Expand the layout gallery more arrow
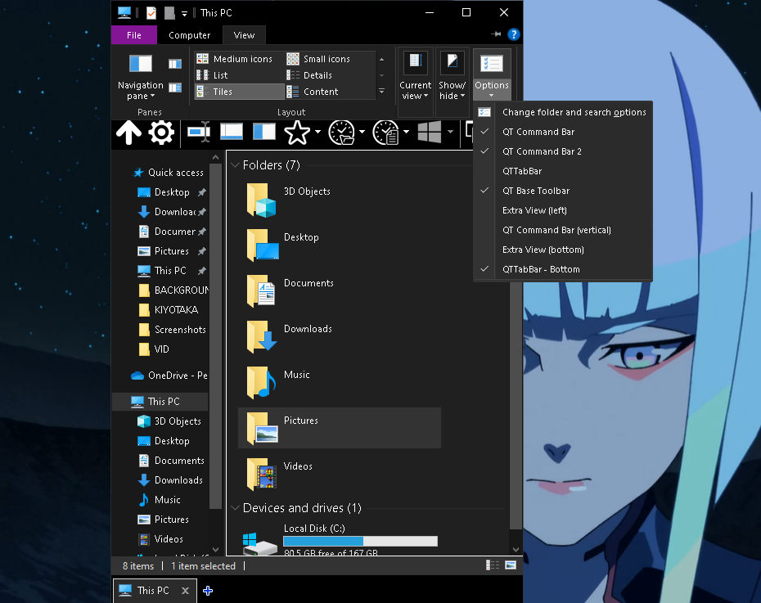Image resolution: width=761 pixels, height=603 pixels. 381,91
